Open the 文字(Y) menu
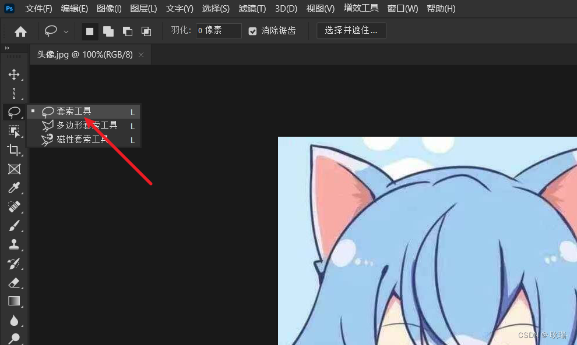The height and width of the screenshot is (345, 577). 179,9
